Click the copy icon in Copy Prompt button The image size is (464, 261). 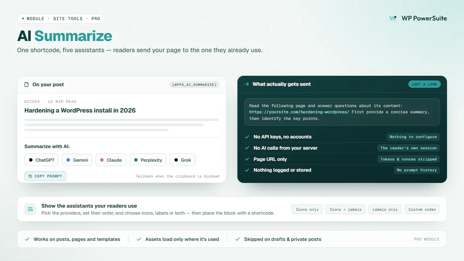(x=30, y=176)
